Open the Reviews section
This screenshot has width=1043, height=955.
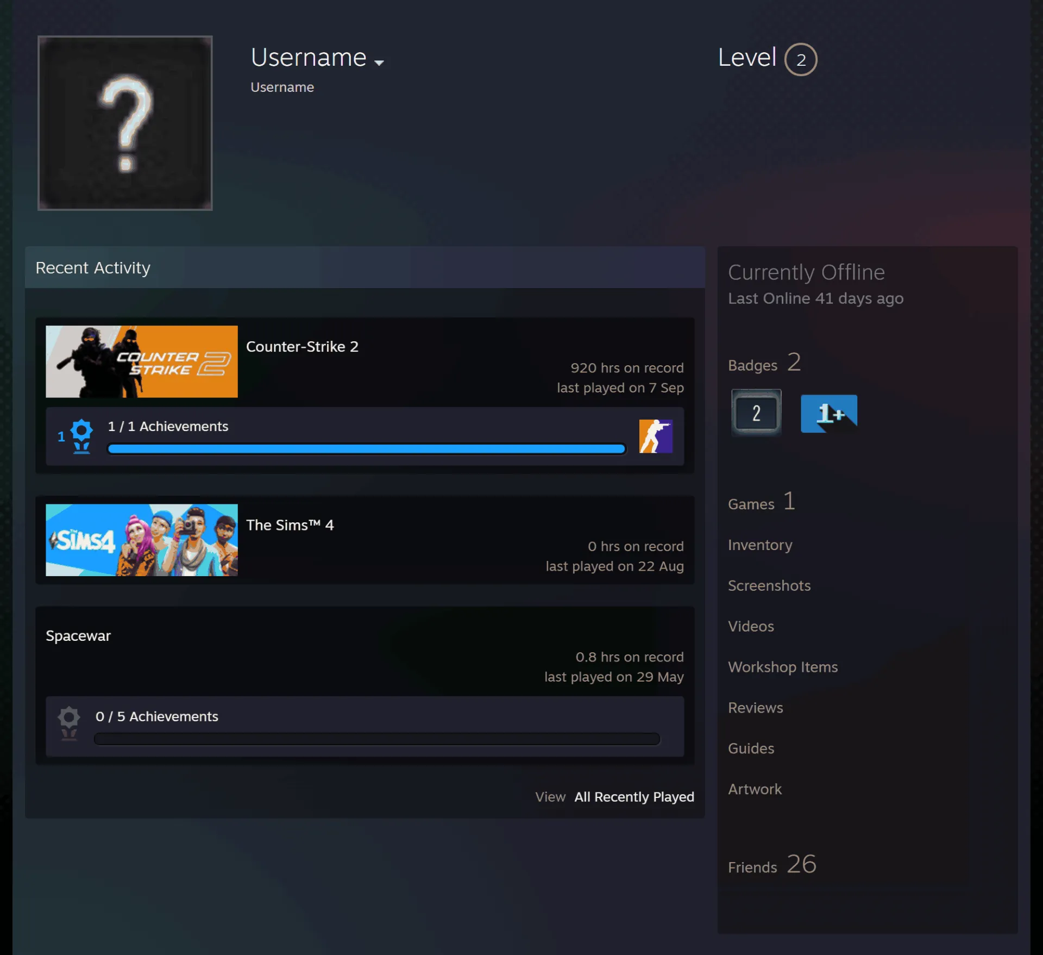pyautogui.click(x=756, y=708)
